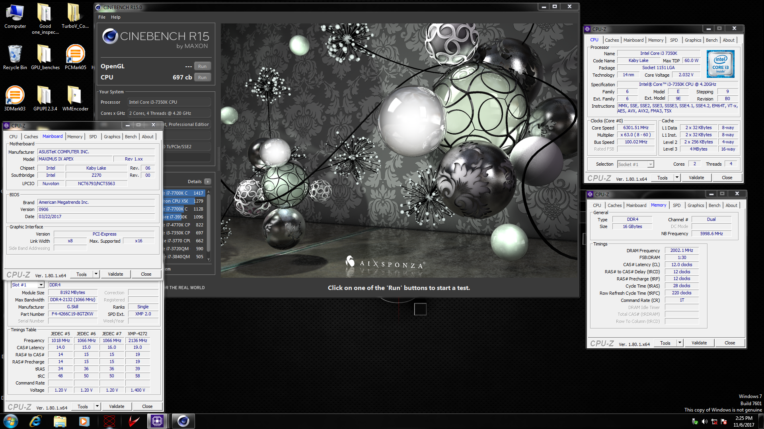Click the Intel Core i3 logo

click(720, 64)
